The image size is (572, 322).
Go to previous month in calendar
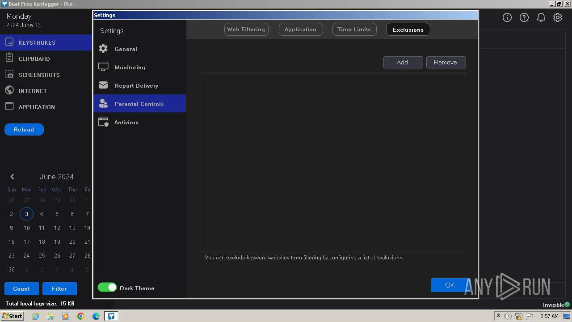[x=12, y=177]
